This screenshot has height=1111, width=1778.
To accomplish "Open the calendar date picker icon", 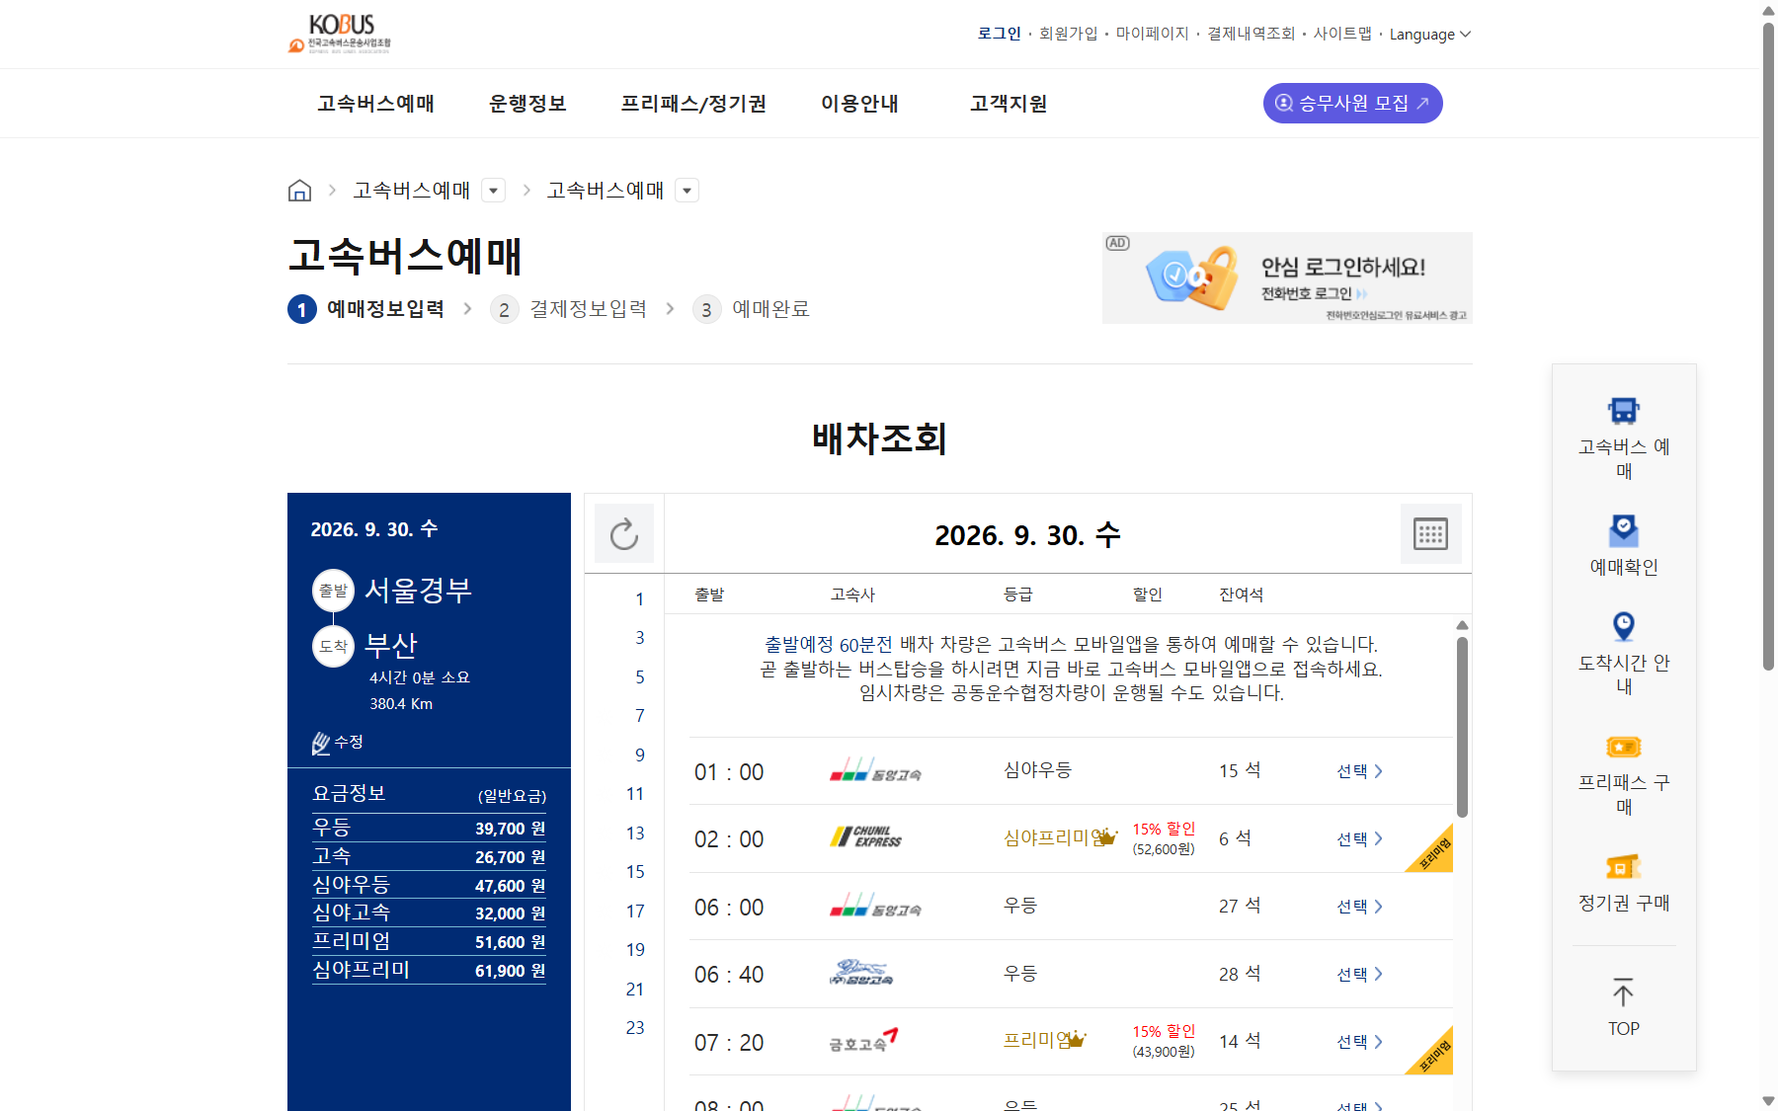I will (1430, 534).
